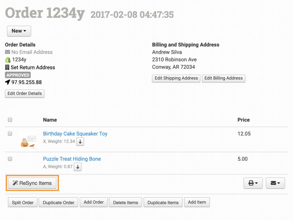Image resolution: width=293 pixels, height=220 pixels.
Task: Click the building icon beside Set Return Address
Action: tap(7, 67)
